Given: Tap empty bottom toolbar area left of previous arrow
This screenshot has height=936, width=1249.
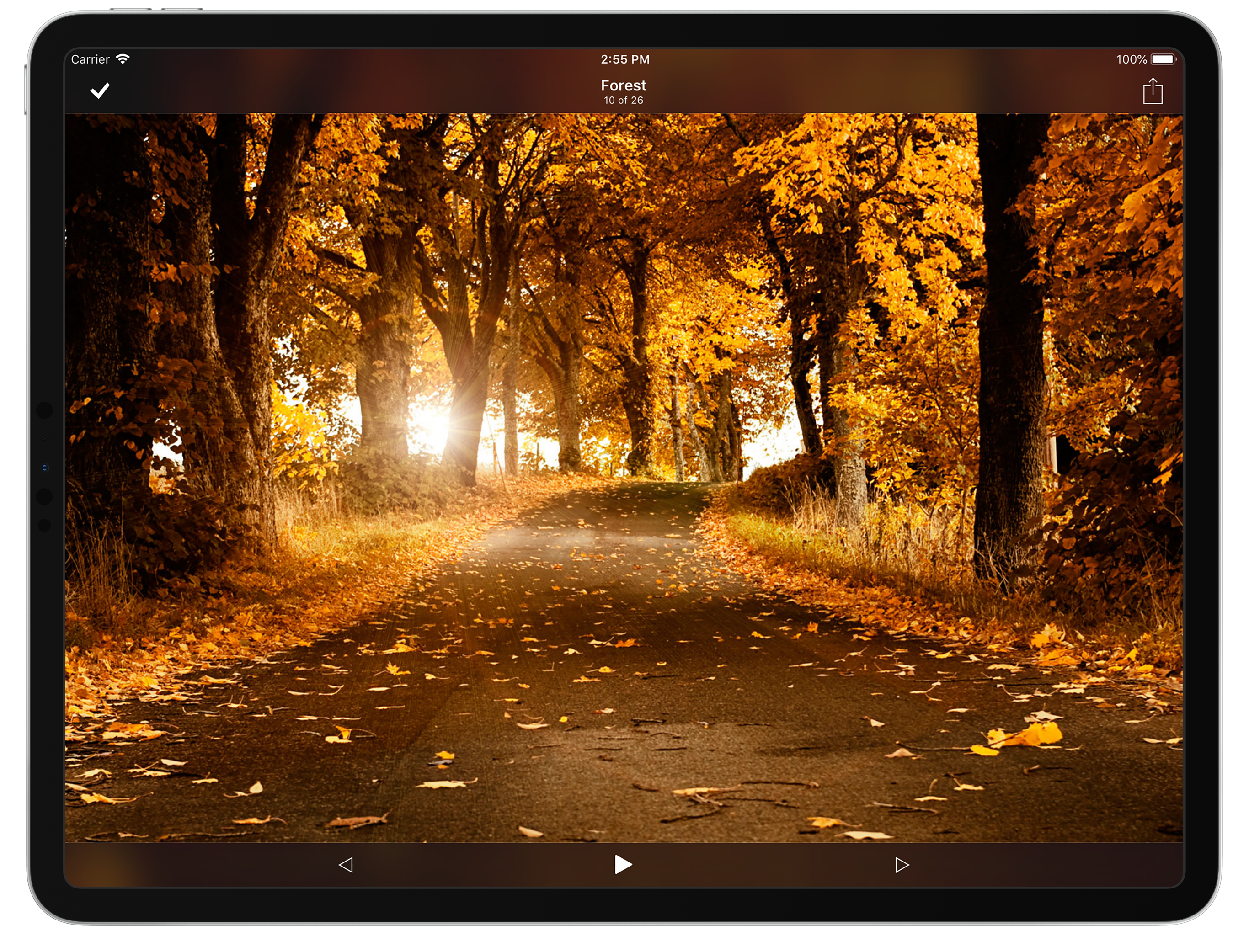Looking at the screenshot, I should click(197, 864).
